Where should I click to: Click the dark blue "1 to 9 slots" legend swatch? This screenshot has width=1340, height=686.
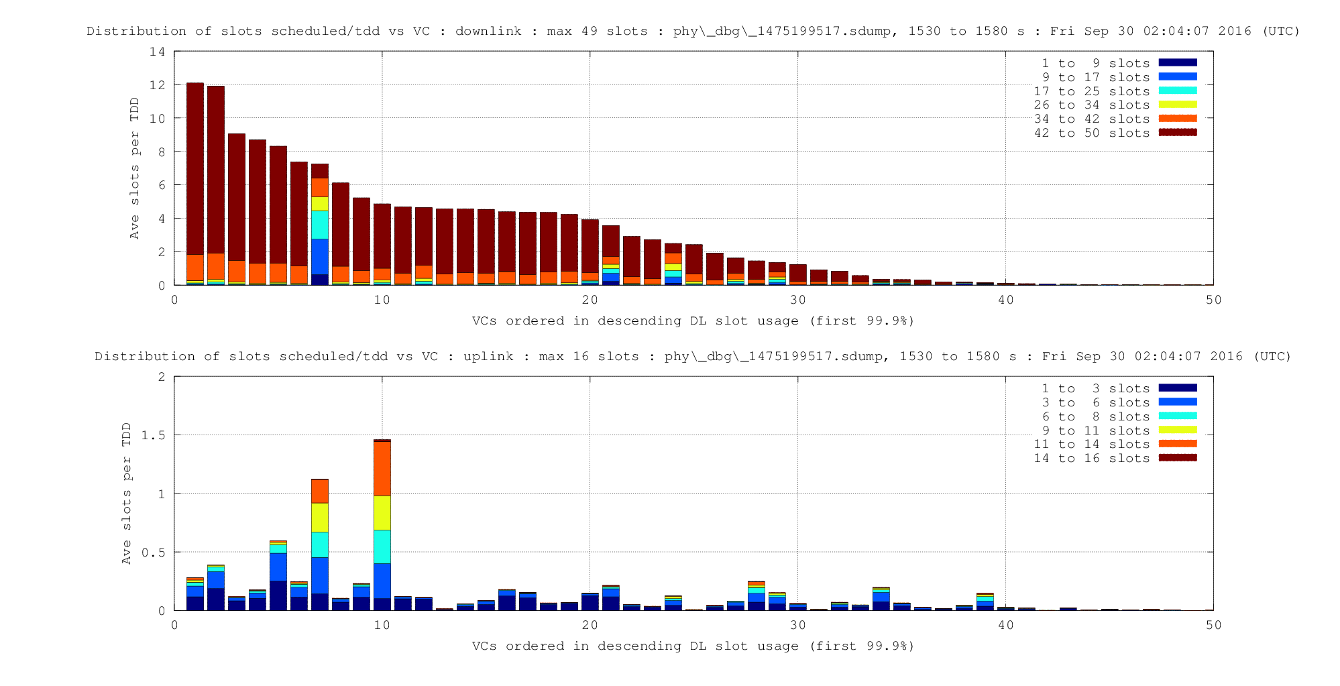tap(1177, 63)
